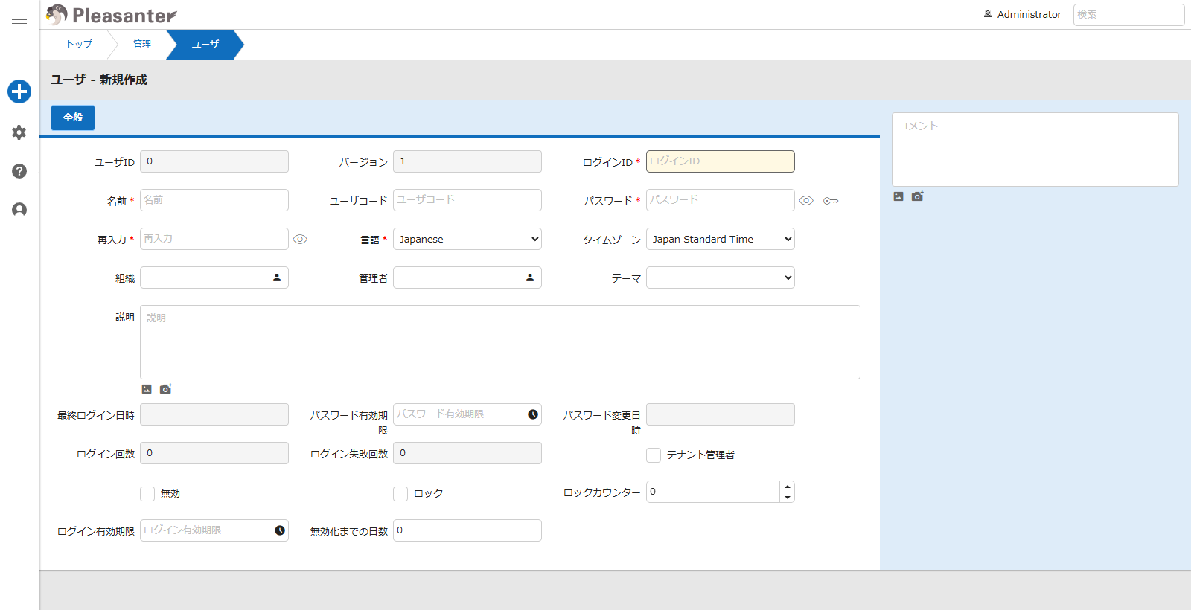Check the ロック checkbox

pos(400,494)
